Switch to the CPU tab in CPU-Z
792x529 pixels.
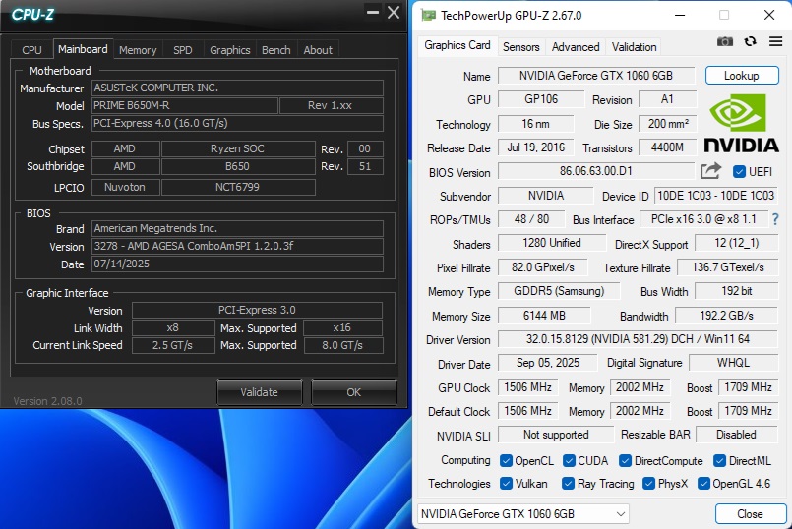31,50
